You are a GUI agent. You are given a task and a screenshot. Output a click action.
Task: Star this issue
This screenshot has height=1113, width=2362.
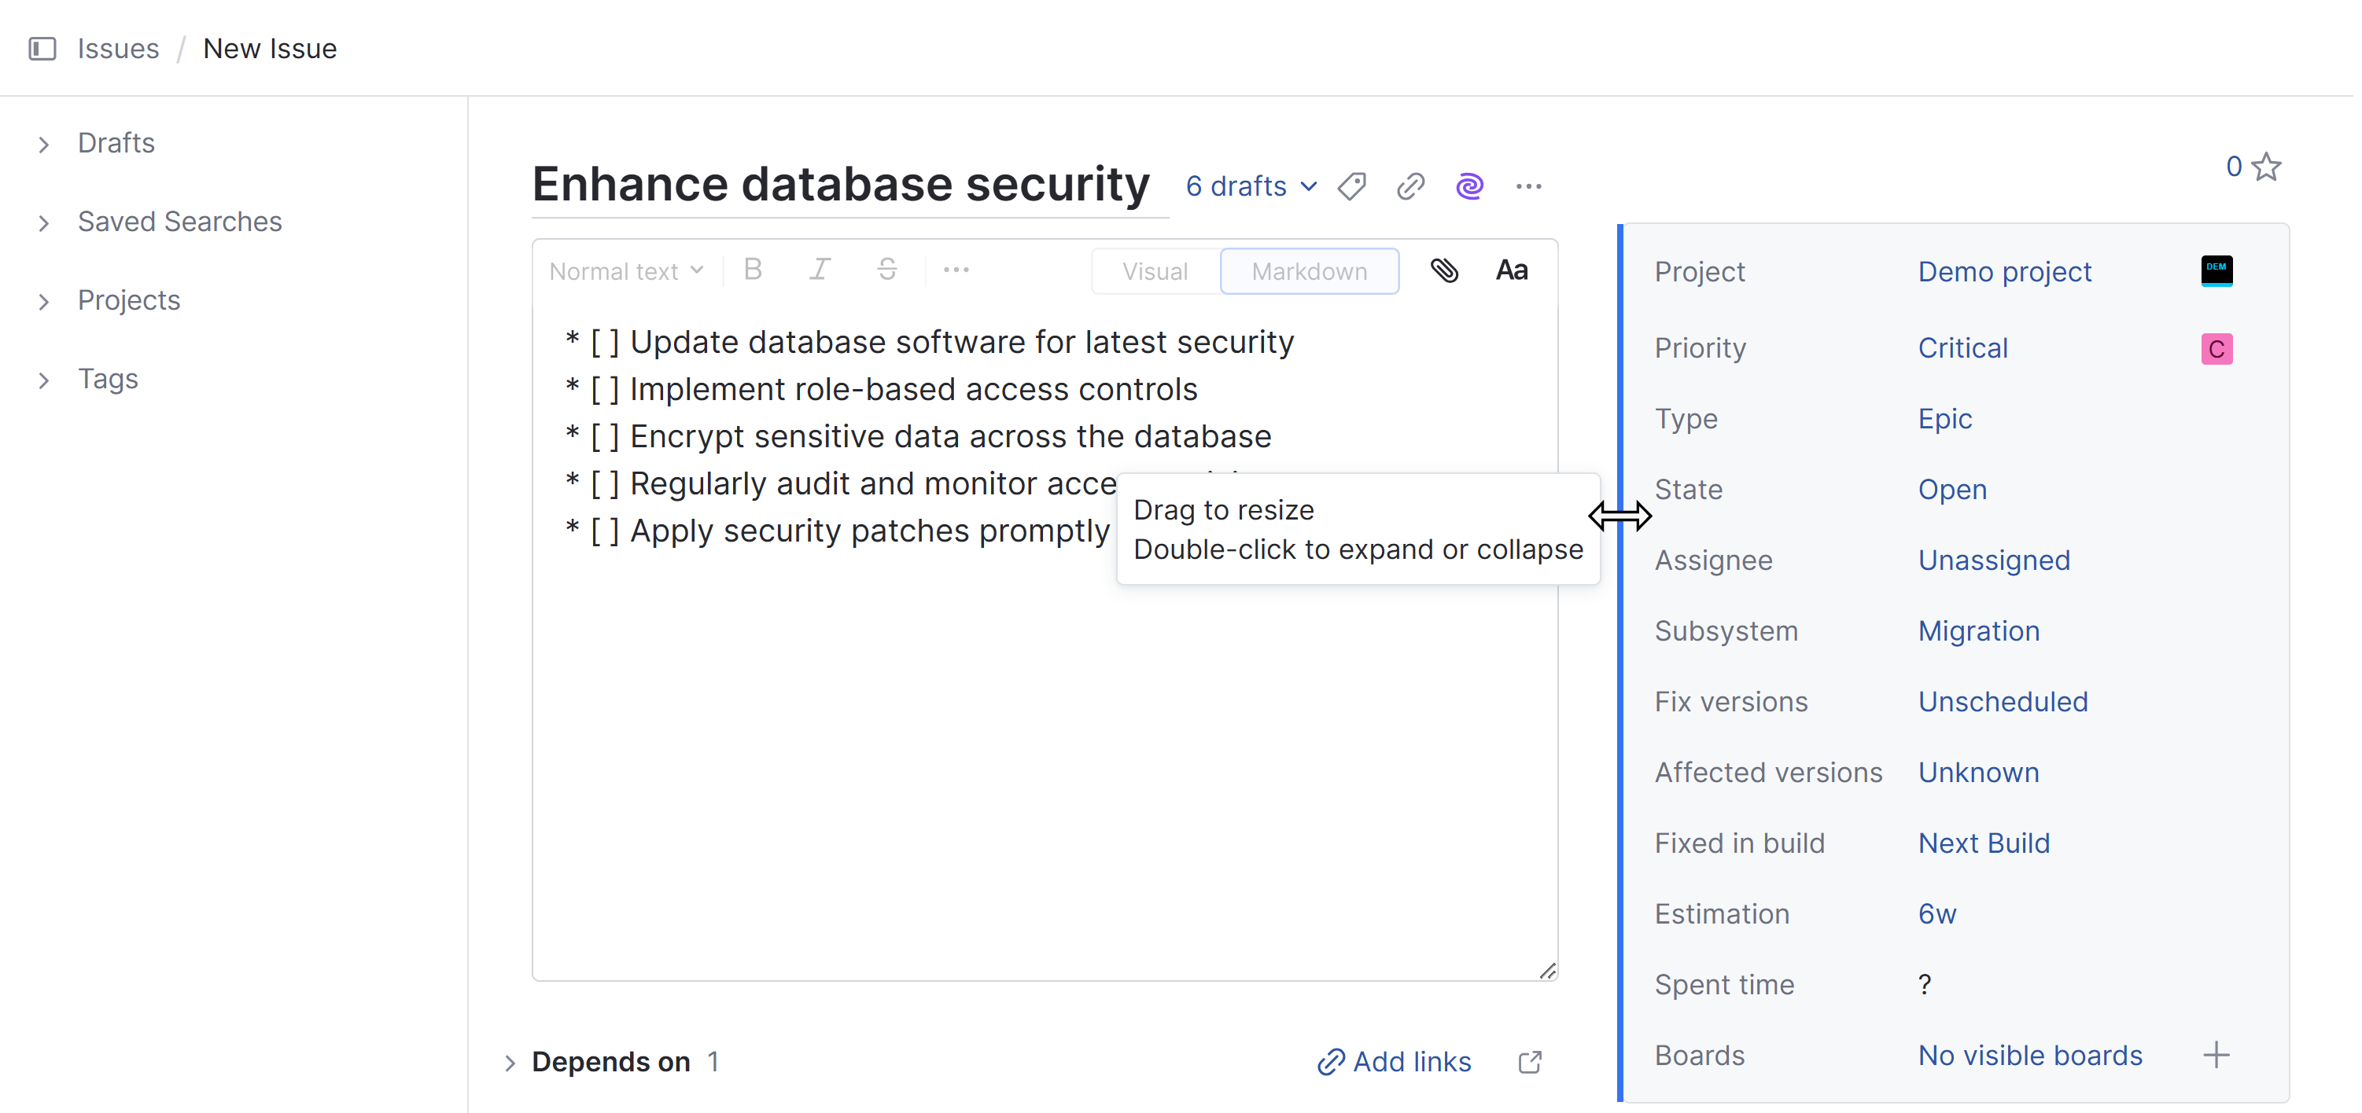click(2267, 167)
